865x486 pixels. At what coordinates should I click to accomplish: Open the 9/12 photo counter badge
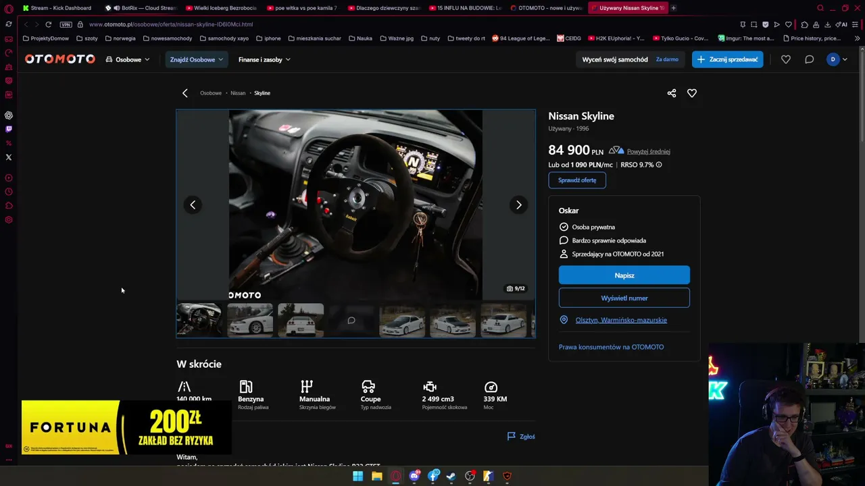pos(516,288)
